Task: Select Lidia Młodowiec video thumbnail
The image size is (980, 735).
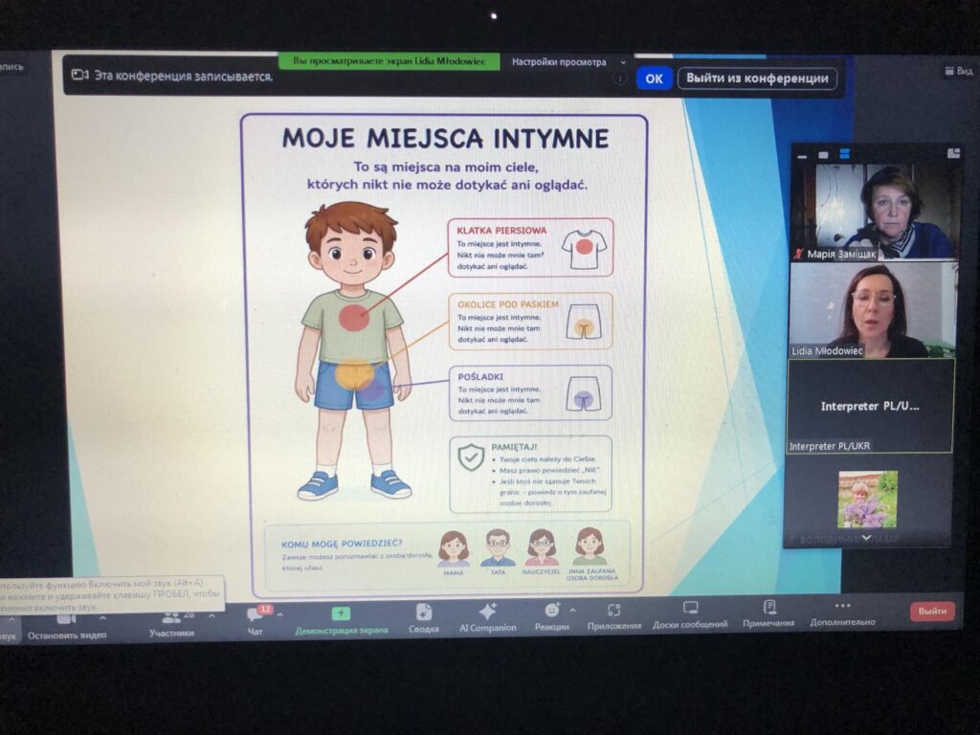Action: coord(871,311)
